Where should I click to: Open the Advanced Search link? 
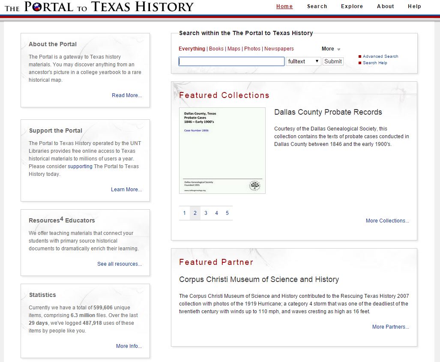tap(380, 56)
